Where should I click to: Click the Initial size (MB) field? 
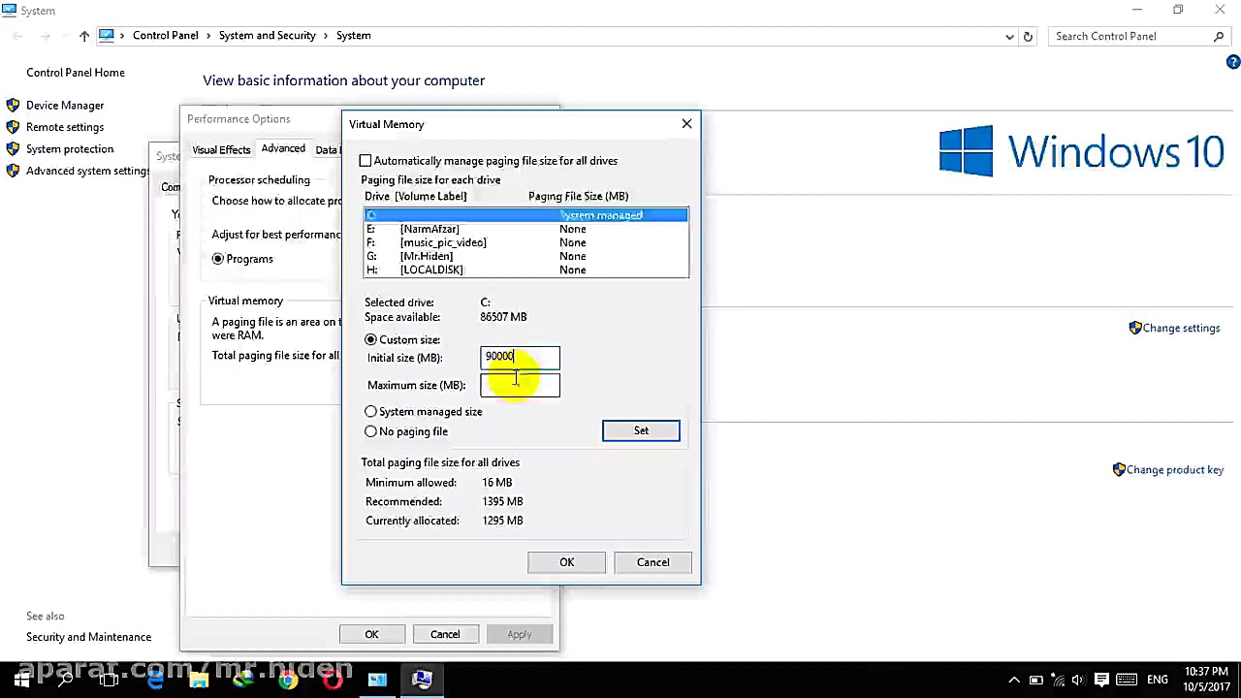[x=520, y=358]
